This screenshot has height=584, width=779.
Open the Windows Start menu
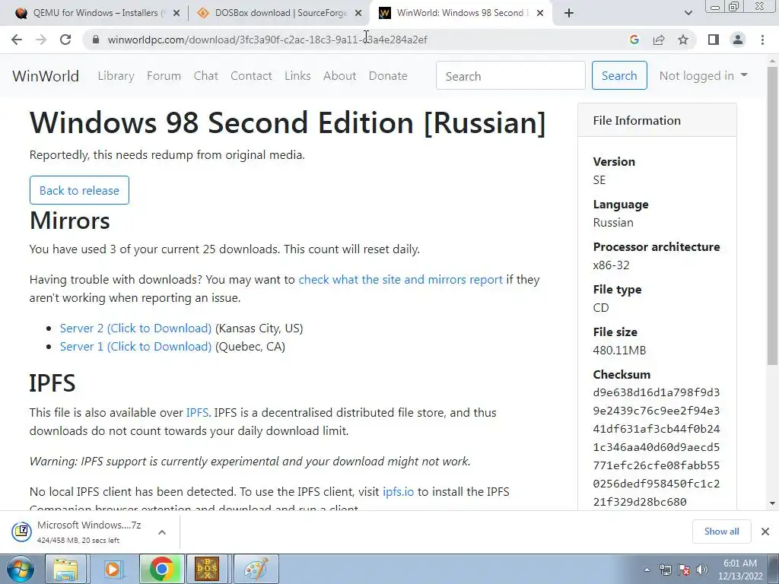(x=20, y=569)
